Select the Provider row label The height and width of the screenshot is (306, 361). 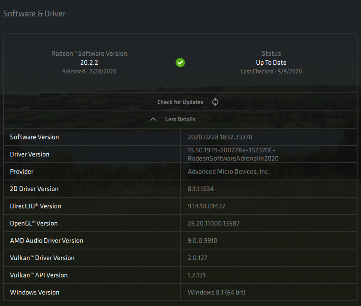coord(22,171)
